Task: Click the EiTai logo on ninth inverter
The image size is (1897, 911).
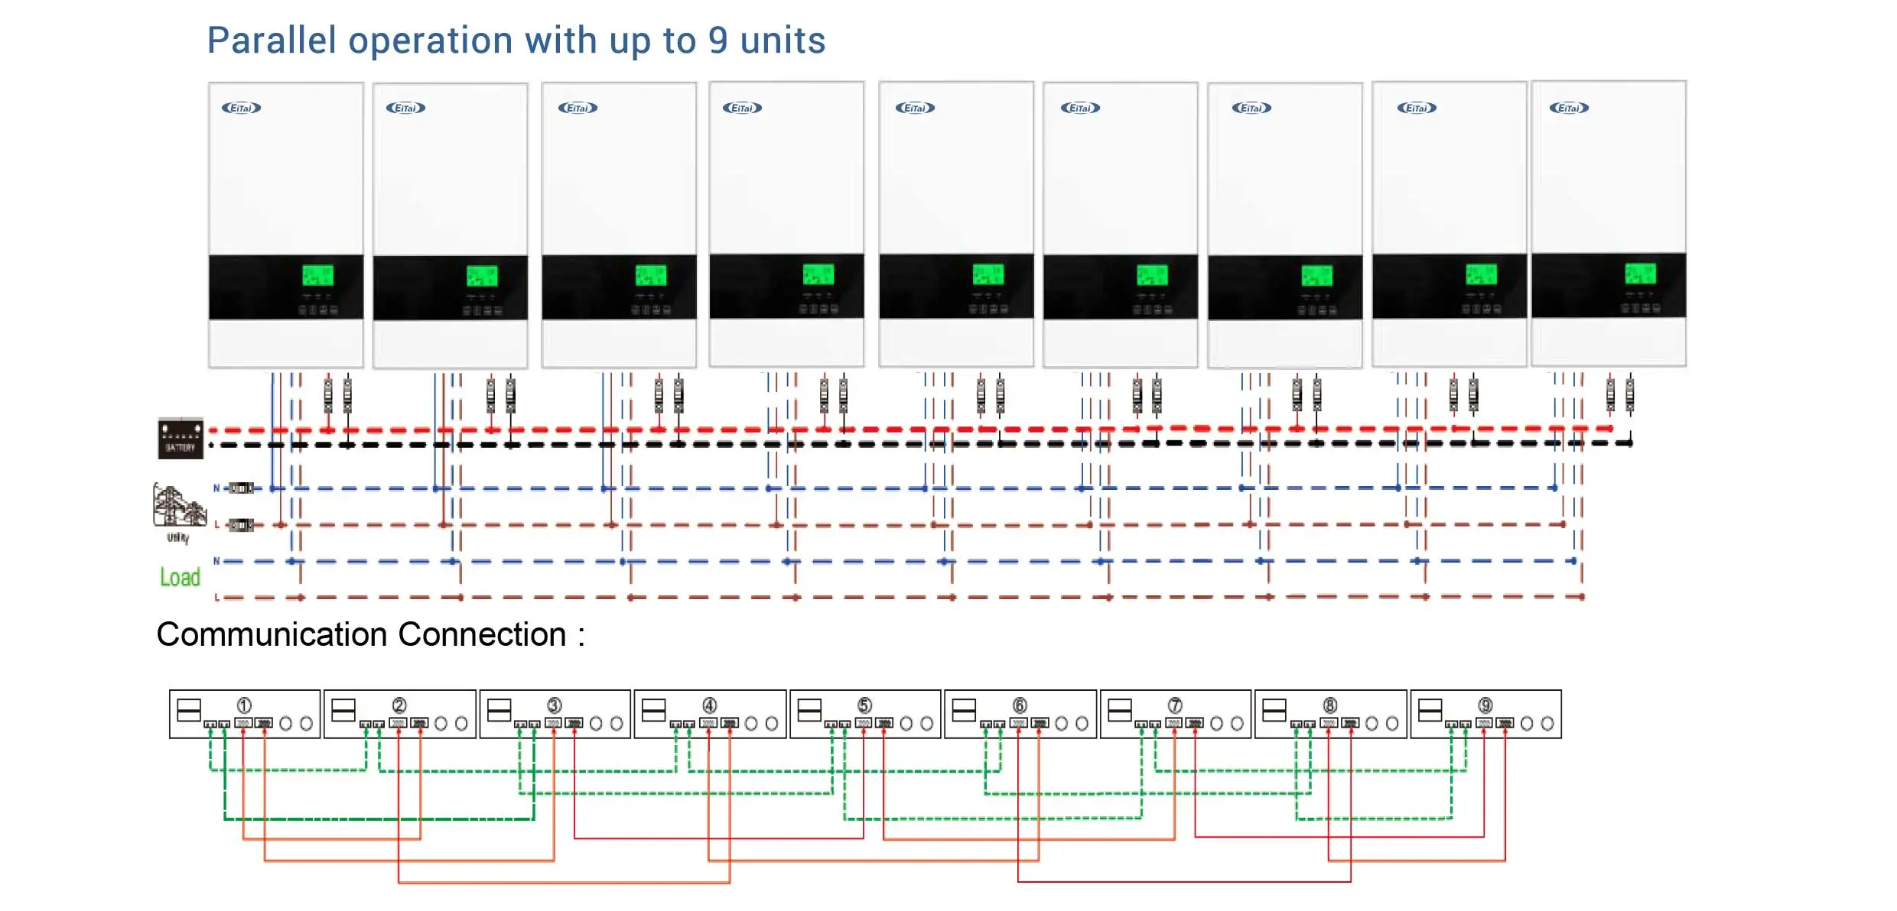Action: click(x=1569, y=108)
